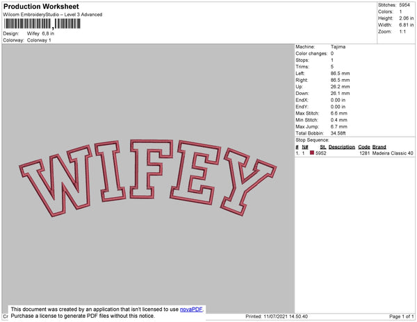Click the Page 1 of 1 label

[401, 316]
